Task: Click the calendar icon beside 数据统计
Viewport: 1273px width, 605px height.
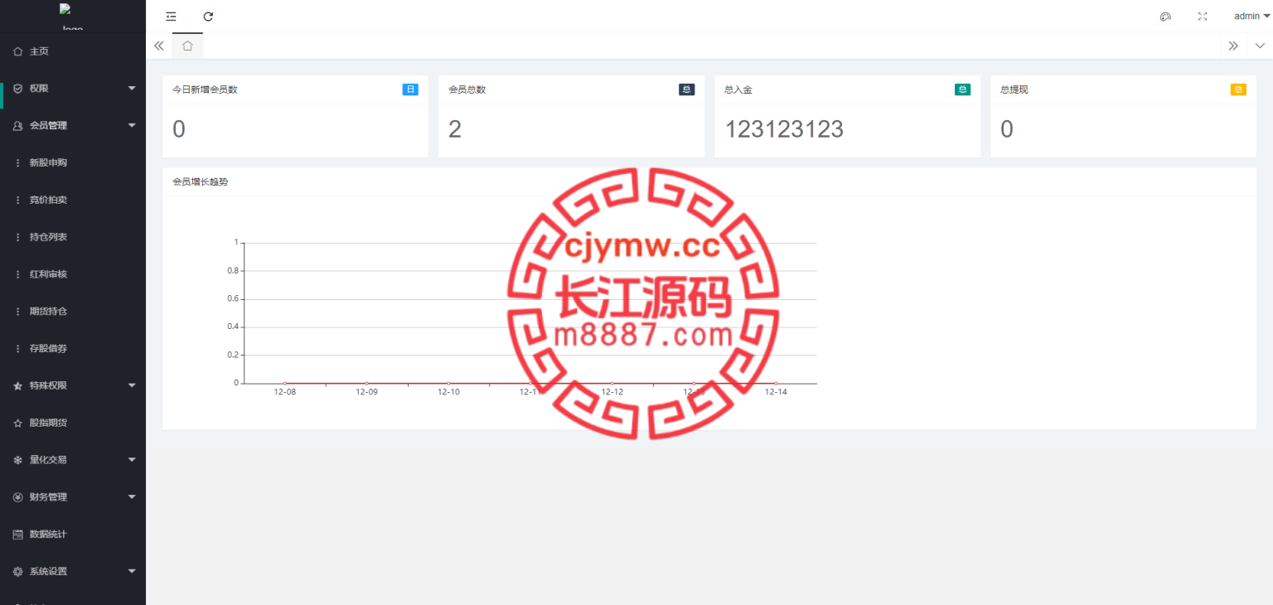Action: click(17, 535)
